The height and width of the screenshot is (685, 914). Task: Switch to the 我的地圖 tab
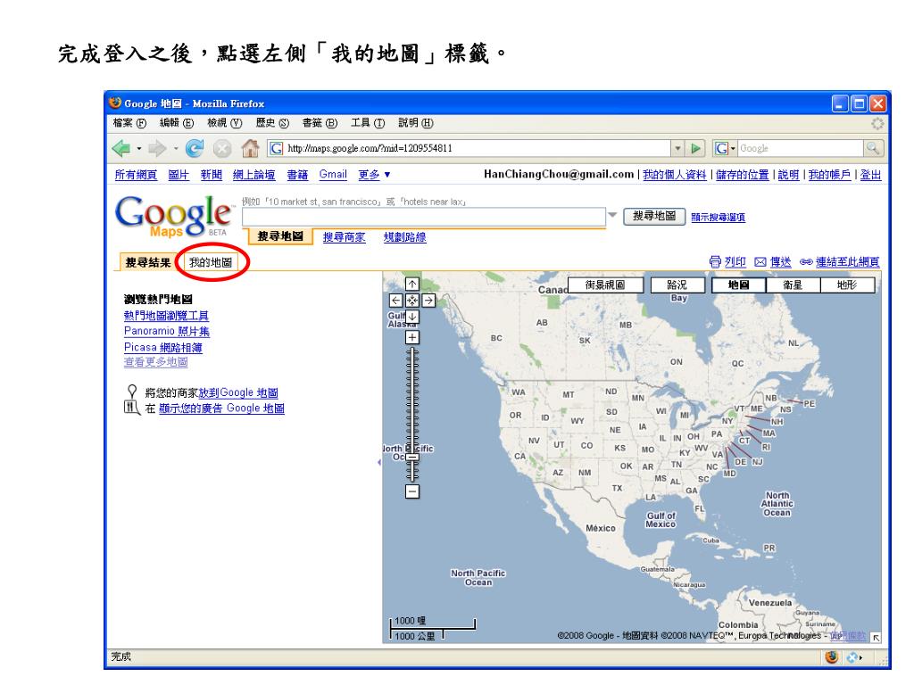211,263
